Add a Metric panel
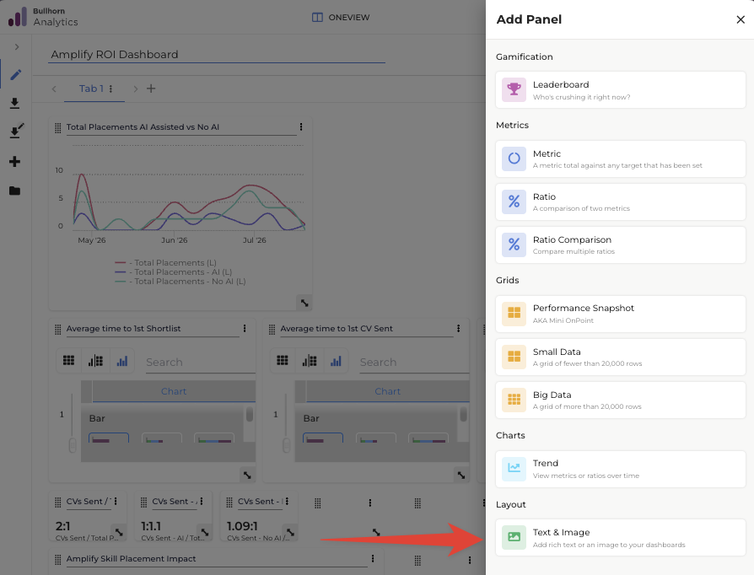This screenshot has width=754, height=575. (x=620, y=159)
